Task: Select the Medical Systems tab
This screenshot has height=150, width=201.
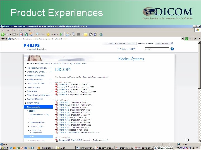Action: point(146,43)
